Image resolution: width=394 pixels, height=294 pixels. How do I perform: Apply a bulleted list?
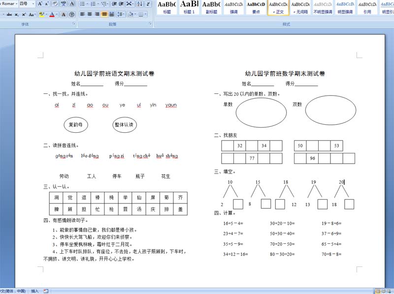pos(82,4)
